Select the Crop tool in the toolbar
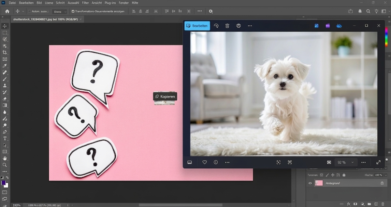 tap(5, 52)
